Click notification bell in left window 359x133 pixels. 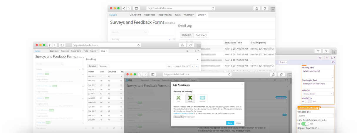click(187, 51)
